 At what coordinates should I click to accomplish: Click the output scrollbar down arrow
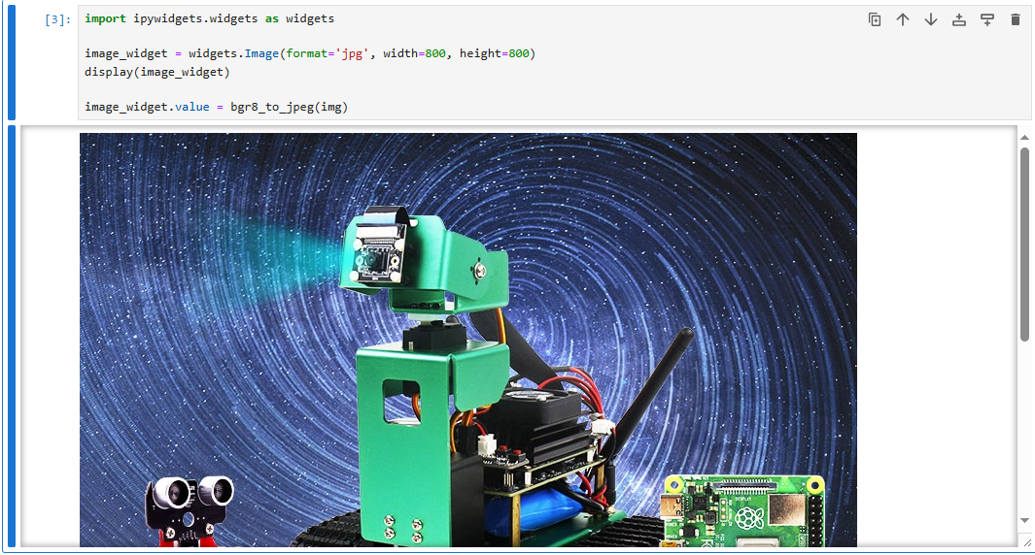coord(1024,521)
